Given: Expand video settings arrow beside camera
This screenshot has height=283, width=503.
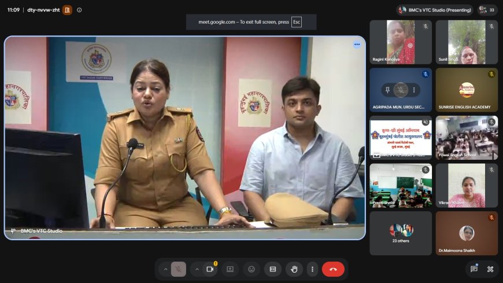Looking at the screenshot, I should click(x=197, y=269).
